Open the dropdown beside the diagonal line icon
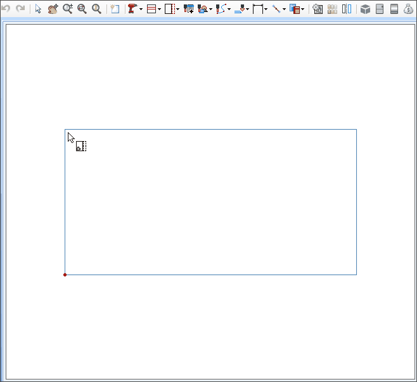The height and width of the screenshot is (382, 417). click(x=284, y=9)
